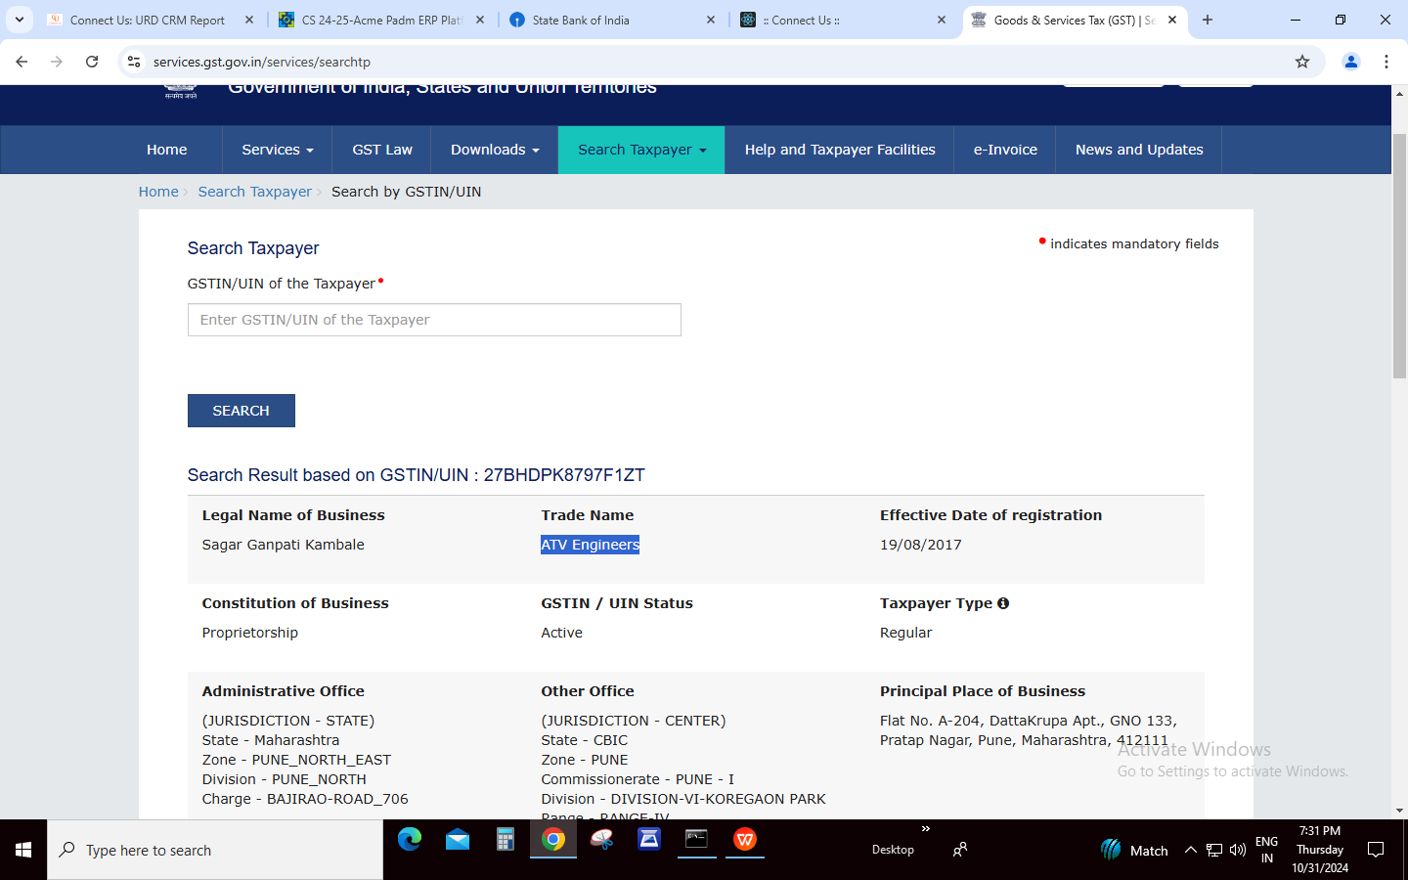Viewport: 1408px width, 880px height.
Task: Open News and Updates menu item
Action: (x=1139, y=150)
